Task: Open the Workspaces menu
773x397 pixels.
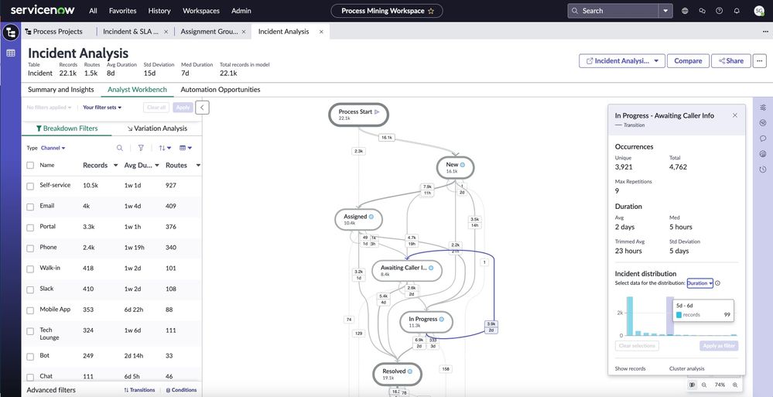Action: click(x=201, y=10)
